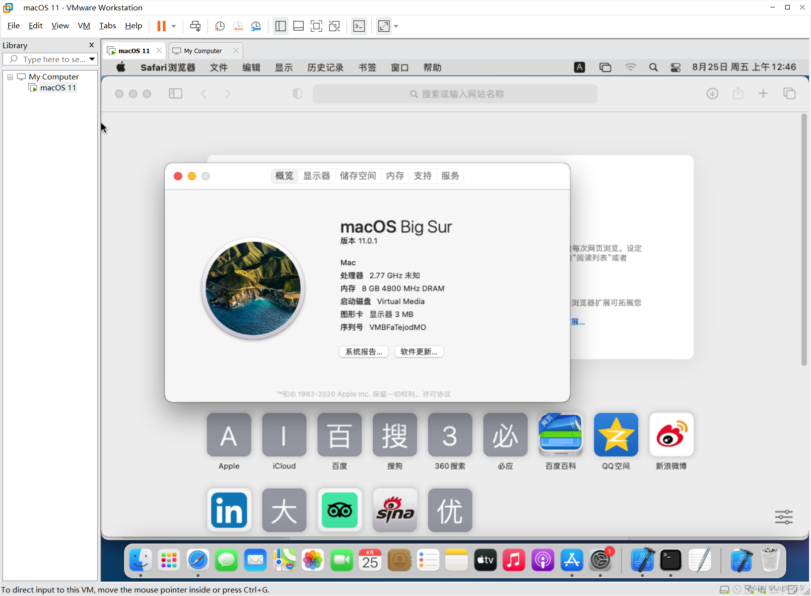The image size is (811, 596).
Task: Click the 软件更新 button
Action: click(x=419, y=352)
